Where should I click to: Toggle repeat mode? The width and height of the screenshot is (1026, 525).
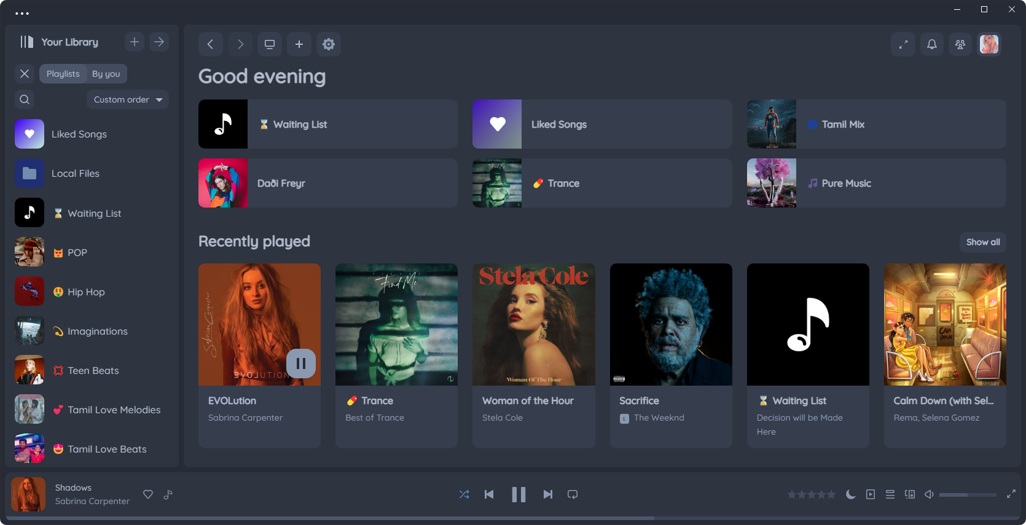(573, 494)
